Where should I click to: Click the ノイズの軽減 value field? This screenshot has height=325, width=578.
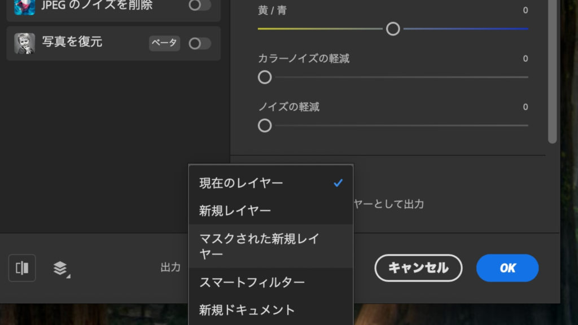click(525, 107)
